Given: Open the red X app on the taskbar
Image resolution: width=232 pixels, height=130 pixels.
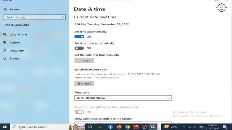Looking at the screenshot, I should coord(136,127).
